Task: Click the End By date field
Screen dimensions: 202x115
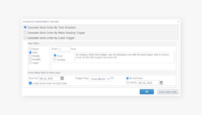Action: click(148, 83)
